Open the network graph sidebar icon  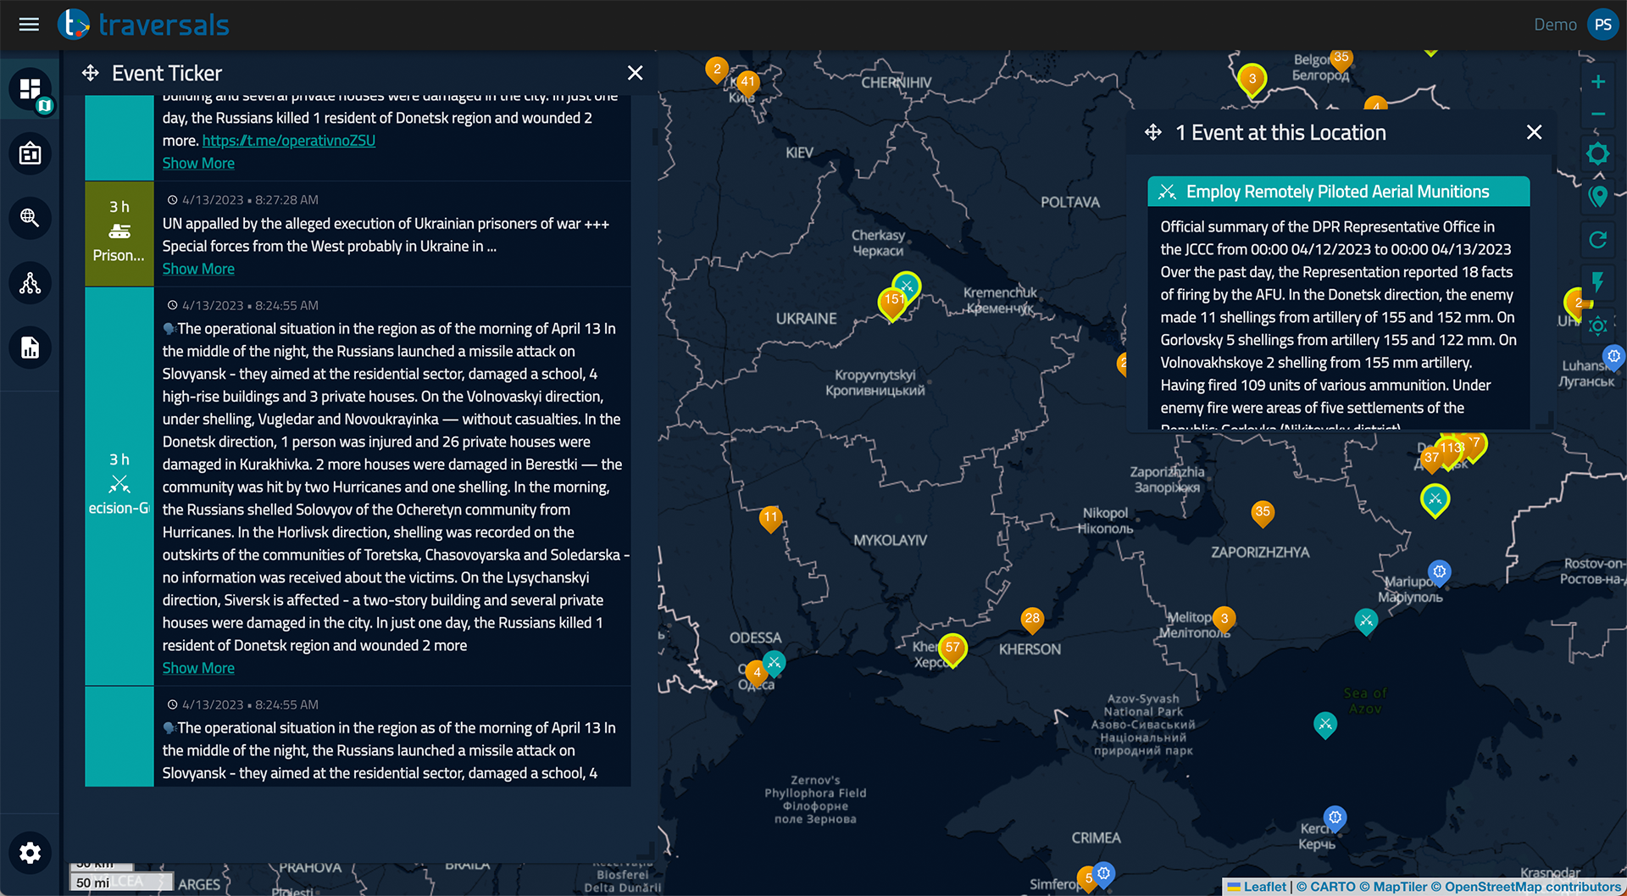31,283
